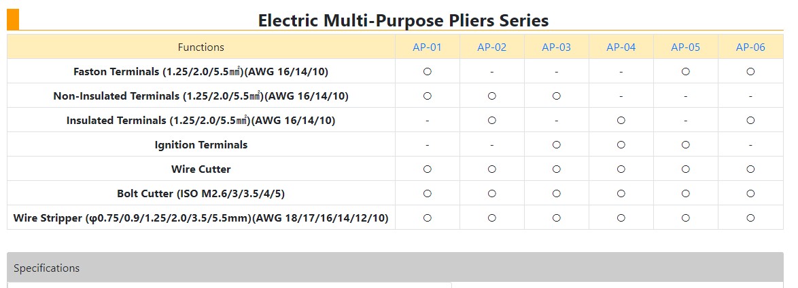This screenshot has height=288, width=798.
Task: Open the AP-06 product link
Action: (x=750, y=47)
